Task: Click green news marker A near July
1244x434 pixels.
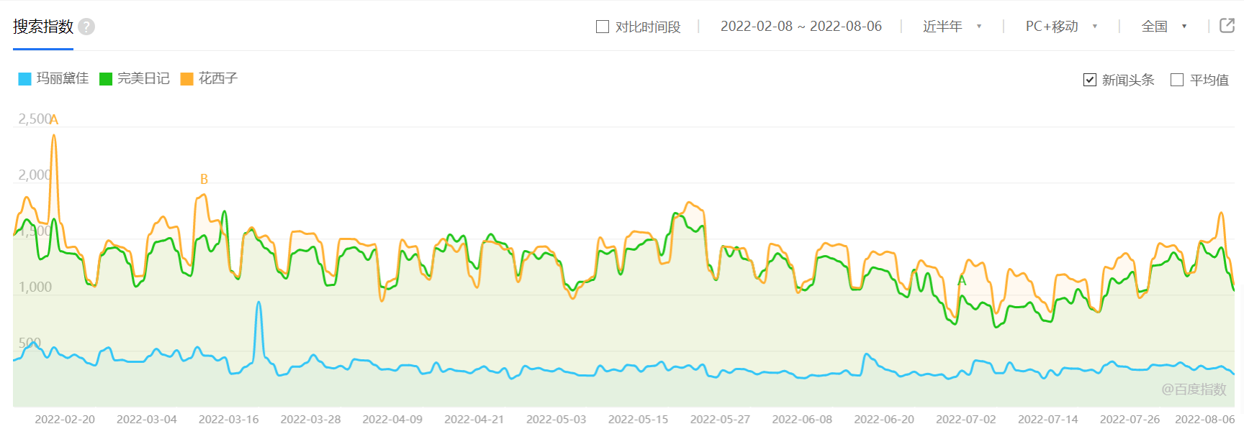Action: tap(961, 281)
